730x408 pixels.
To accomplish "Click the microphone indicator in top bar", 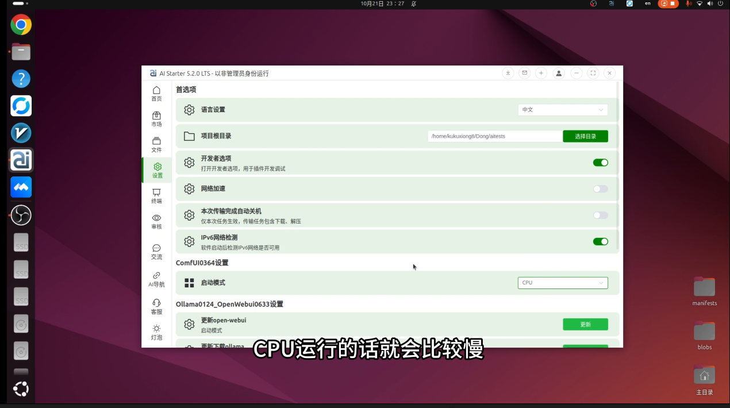I will (x=689, y=3).
